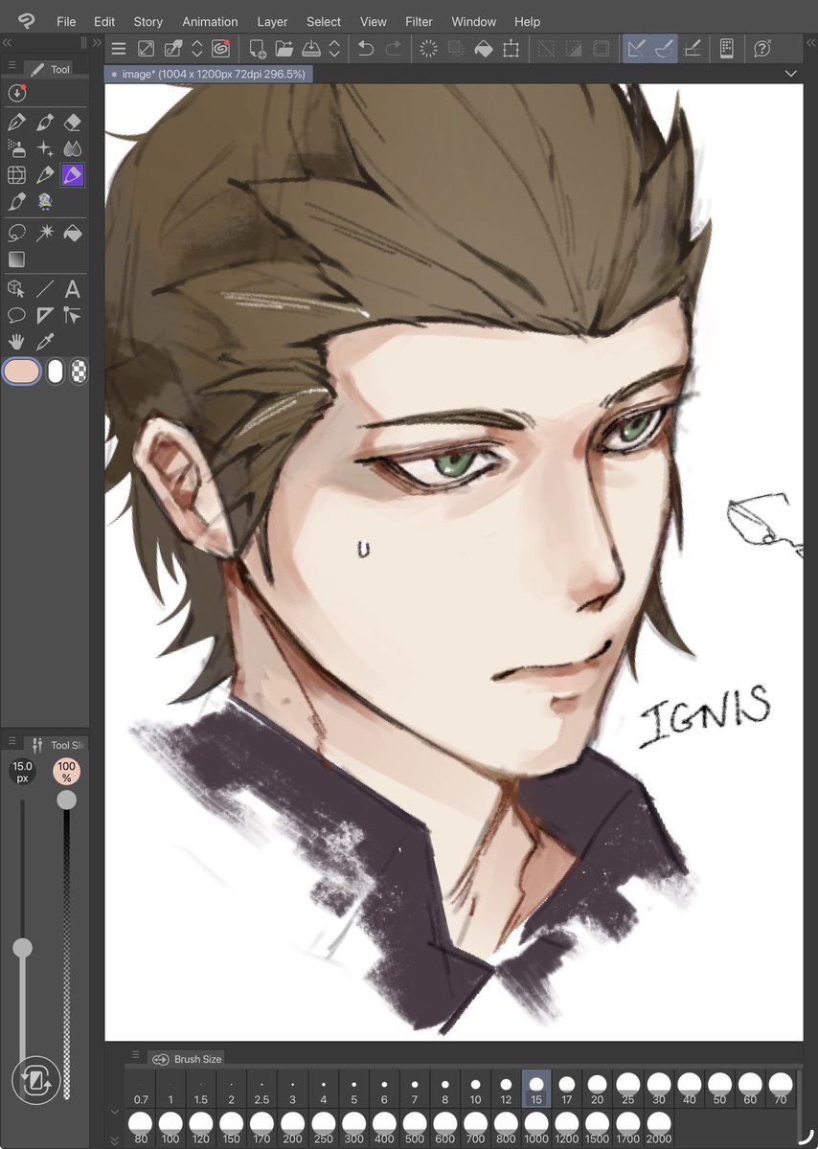Select the Liquify grid tool

16,175
